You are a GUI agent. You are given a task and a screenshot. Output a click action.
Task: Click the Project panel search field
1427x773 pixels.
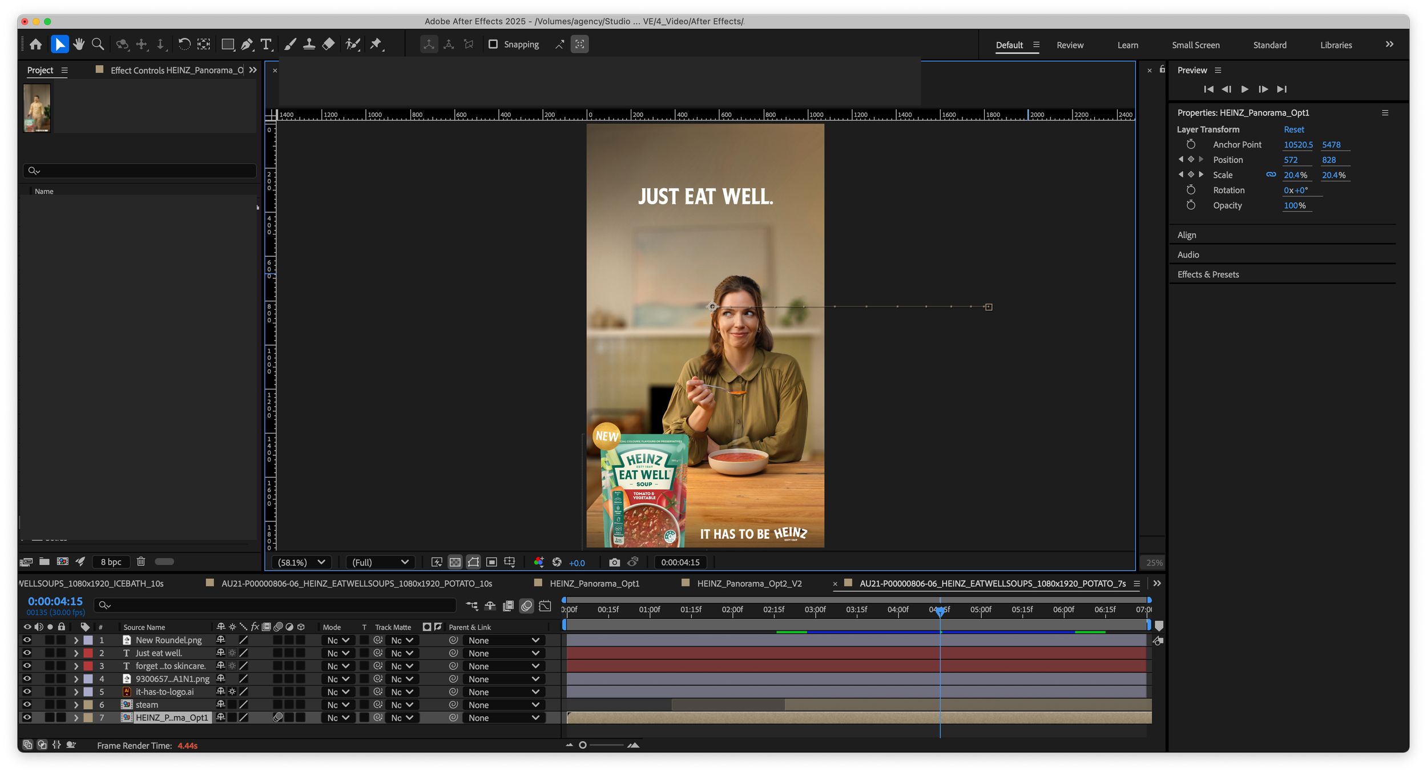tap(140, 171)
